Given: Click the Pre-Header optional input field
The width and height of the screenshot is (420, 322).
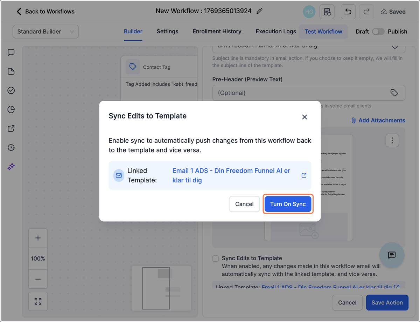Looking at the screenshot, I should point(309,93).
